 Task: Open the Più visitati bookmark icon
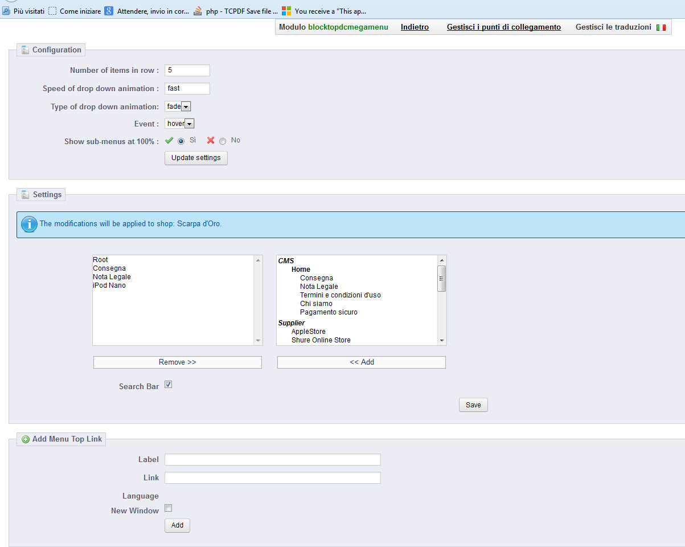tap(6, 11)
